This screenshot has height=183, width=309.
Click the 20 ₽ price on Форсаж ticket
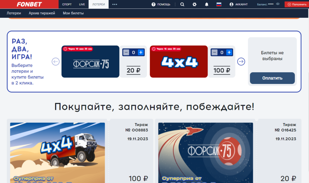[x=288, y=178]
